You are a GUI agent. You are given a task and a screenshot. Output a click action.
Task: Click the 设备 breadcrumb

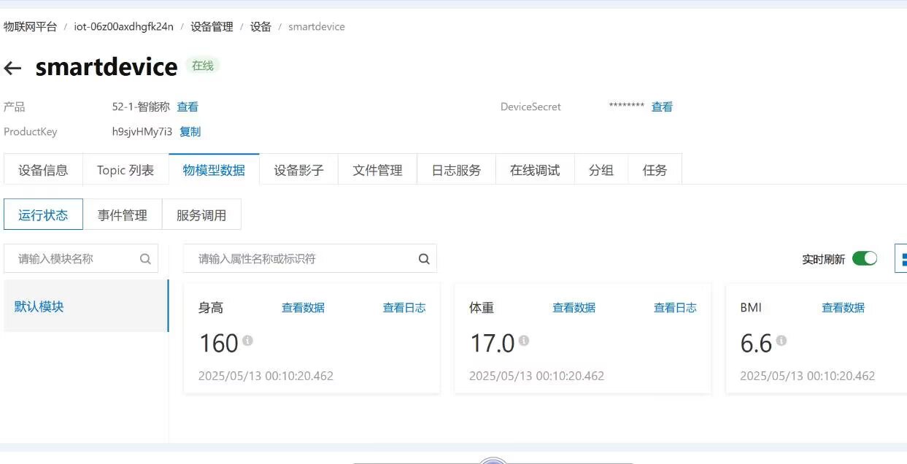pyautogui.click(x=260, y=26)
